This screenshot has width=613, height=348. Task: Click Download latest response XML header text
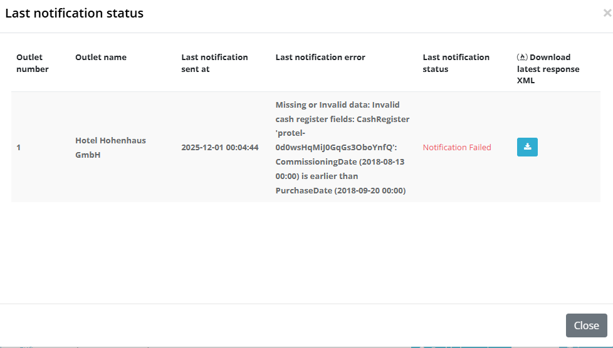point(548,69)
